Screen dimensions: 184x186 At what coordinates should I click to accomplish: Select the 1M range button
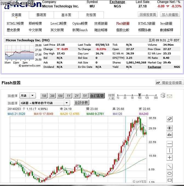point(44,96)
